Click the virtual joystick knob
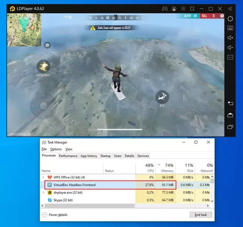Screen dimensions: 243x227 click(43, 106)
